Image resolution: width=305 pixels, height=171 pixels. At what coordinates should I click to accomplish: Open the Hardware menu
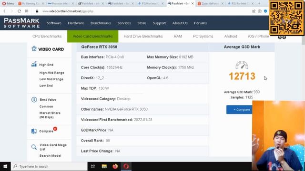[76, 23]
